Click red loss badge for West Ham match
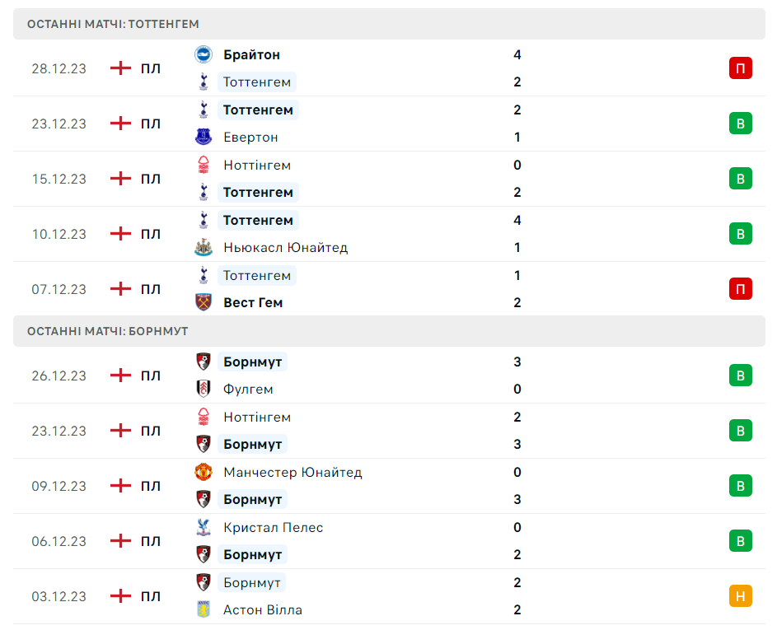The height and width of the screenshot is (630, 777). [740, 289]
